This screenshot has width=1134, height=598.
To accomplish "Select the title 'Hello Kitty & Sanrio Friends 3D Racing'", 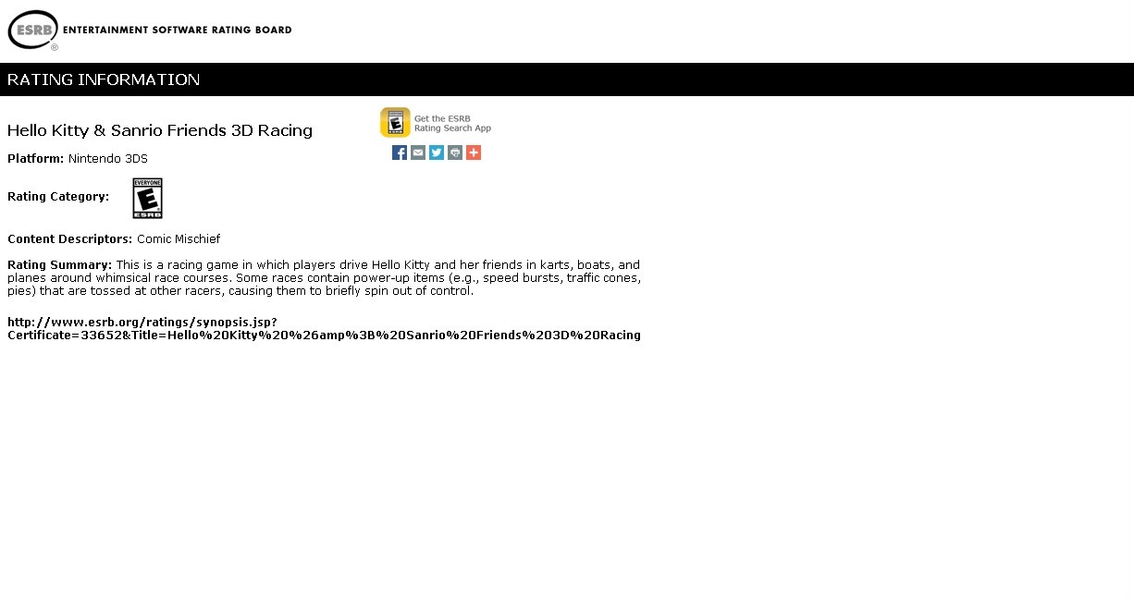I will coord(160,130).
